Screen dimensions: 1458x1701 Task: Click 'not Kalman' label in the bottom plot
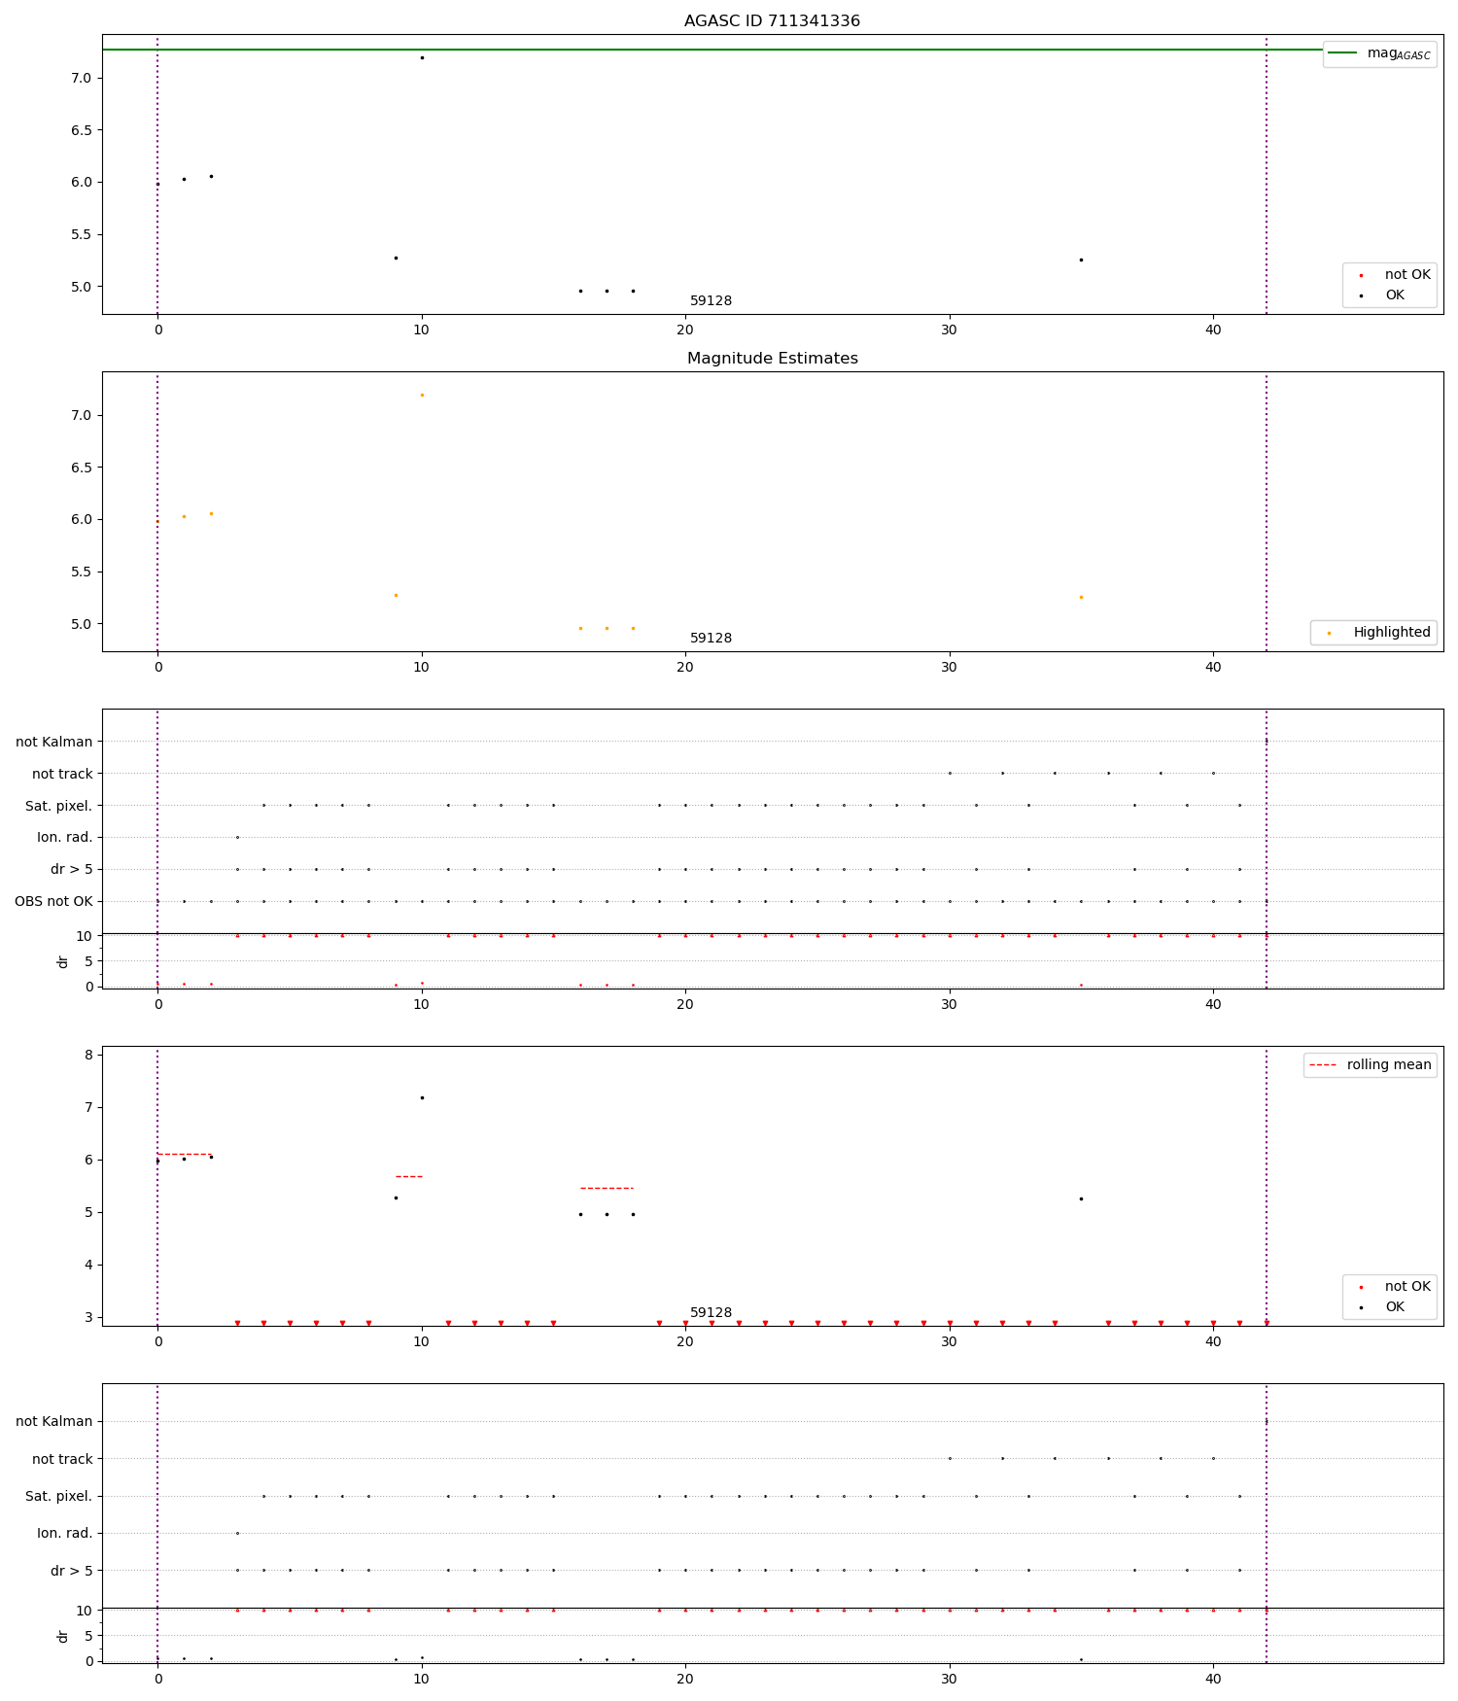pyautogui.click(x=54, y=1422)
